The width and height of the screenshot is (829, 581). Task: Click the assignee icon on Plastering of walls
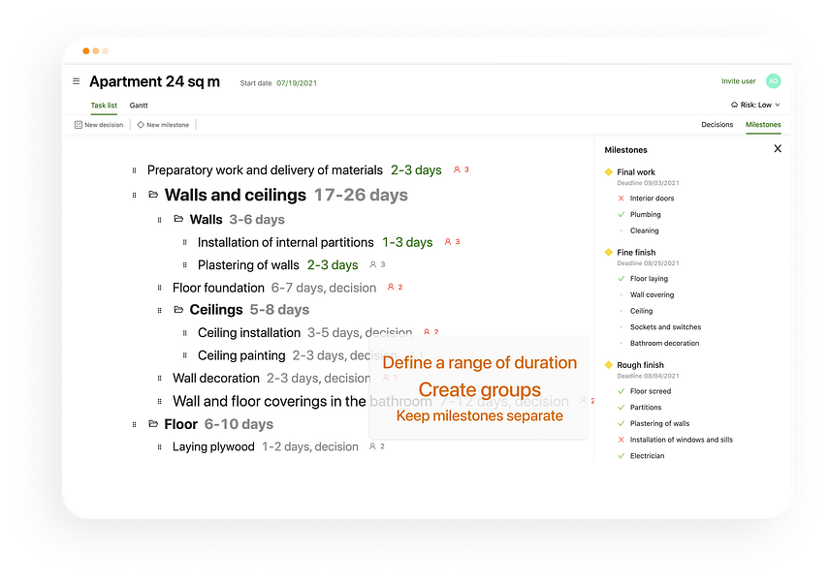point(372,264)
